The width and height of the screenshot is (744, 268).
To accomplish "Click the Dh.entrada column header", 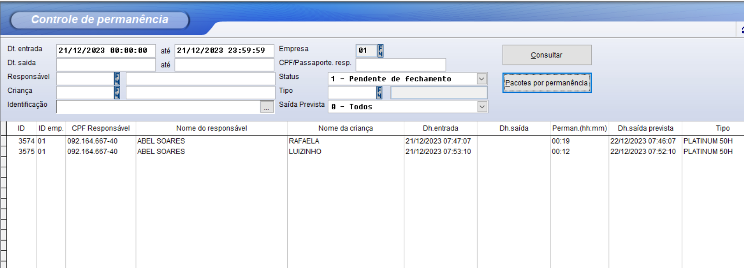I will [x=440, y=128].
